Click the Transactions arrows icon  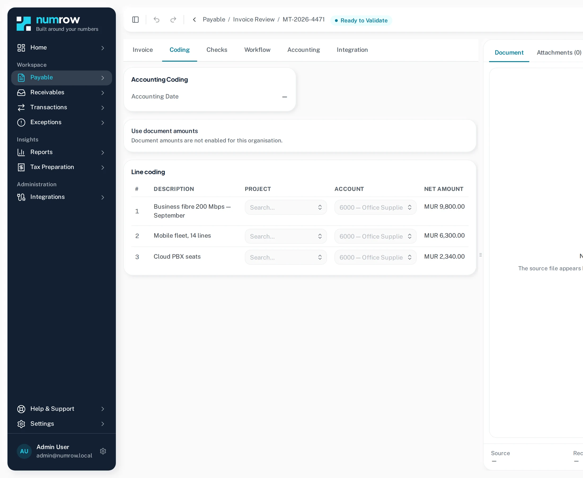21,108
